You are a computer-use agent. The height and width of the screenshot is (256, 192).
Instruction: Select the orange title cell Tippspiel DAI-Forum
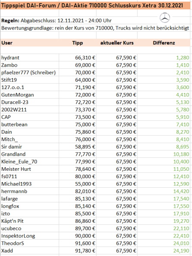pyautogui.click(x=95, y=6)
